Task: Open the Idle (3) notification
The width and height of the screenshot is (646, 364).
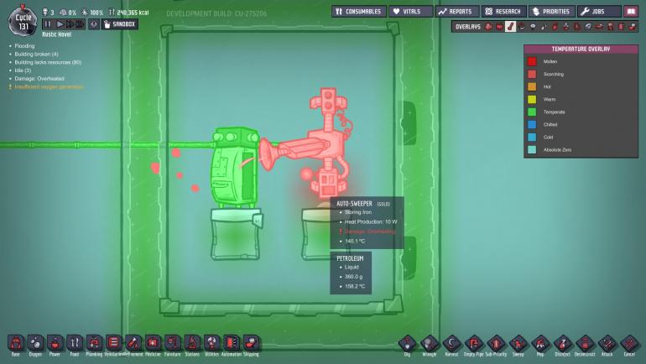Action: coord(23,70)
